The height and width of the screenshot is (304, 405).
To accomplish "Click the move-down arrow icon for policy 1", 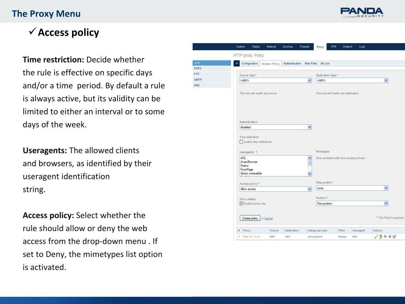I will [390, 236].
